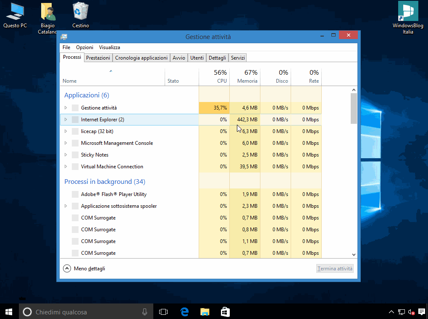Sort by the Nome column header
Screen dimensions: 428x319
[x=112, y=77]
